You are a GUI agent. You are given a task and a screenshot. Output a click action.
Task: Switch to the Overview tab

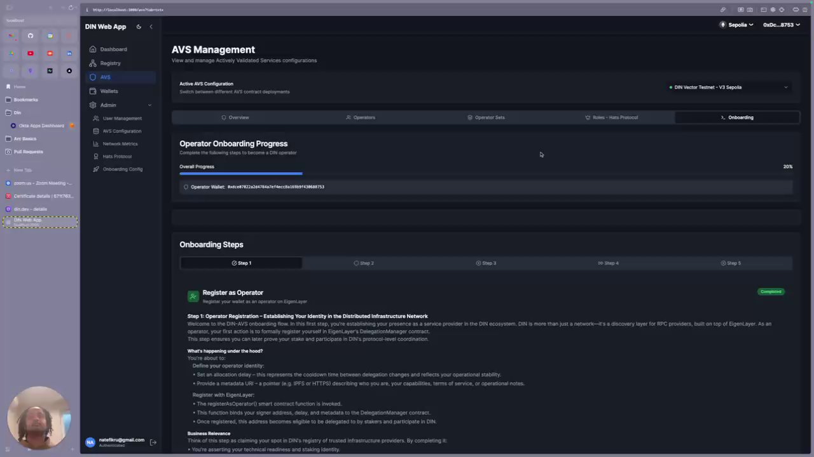(235, 117)
